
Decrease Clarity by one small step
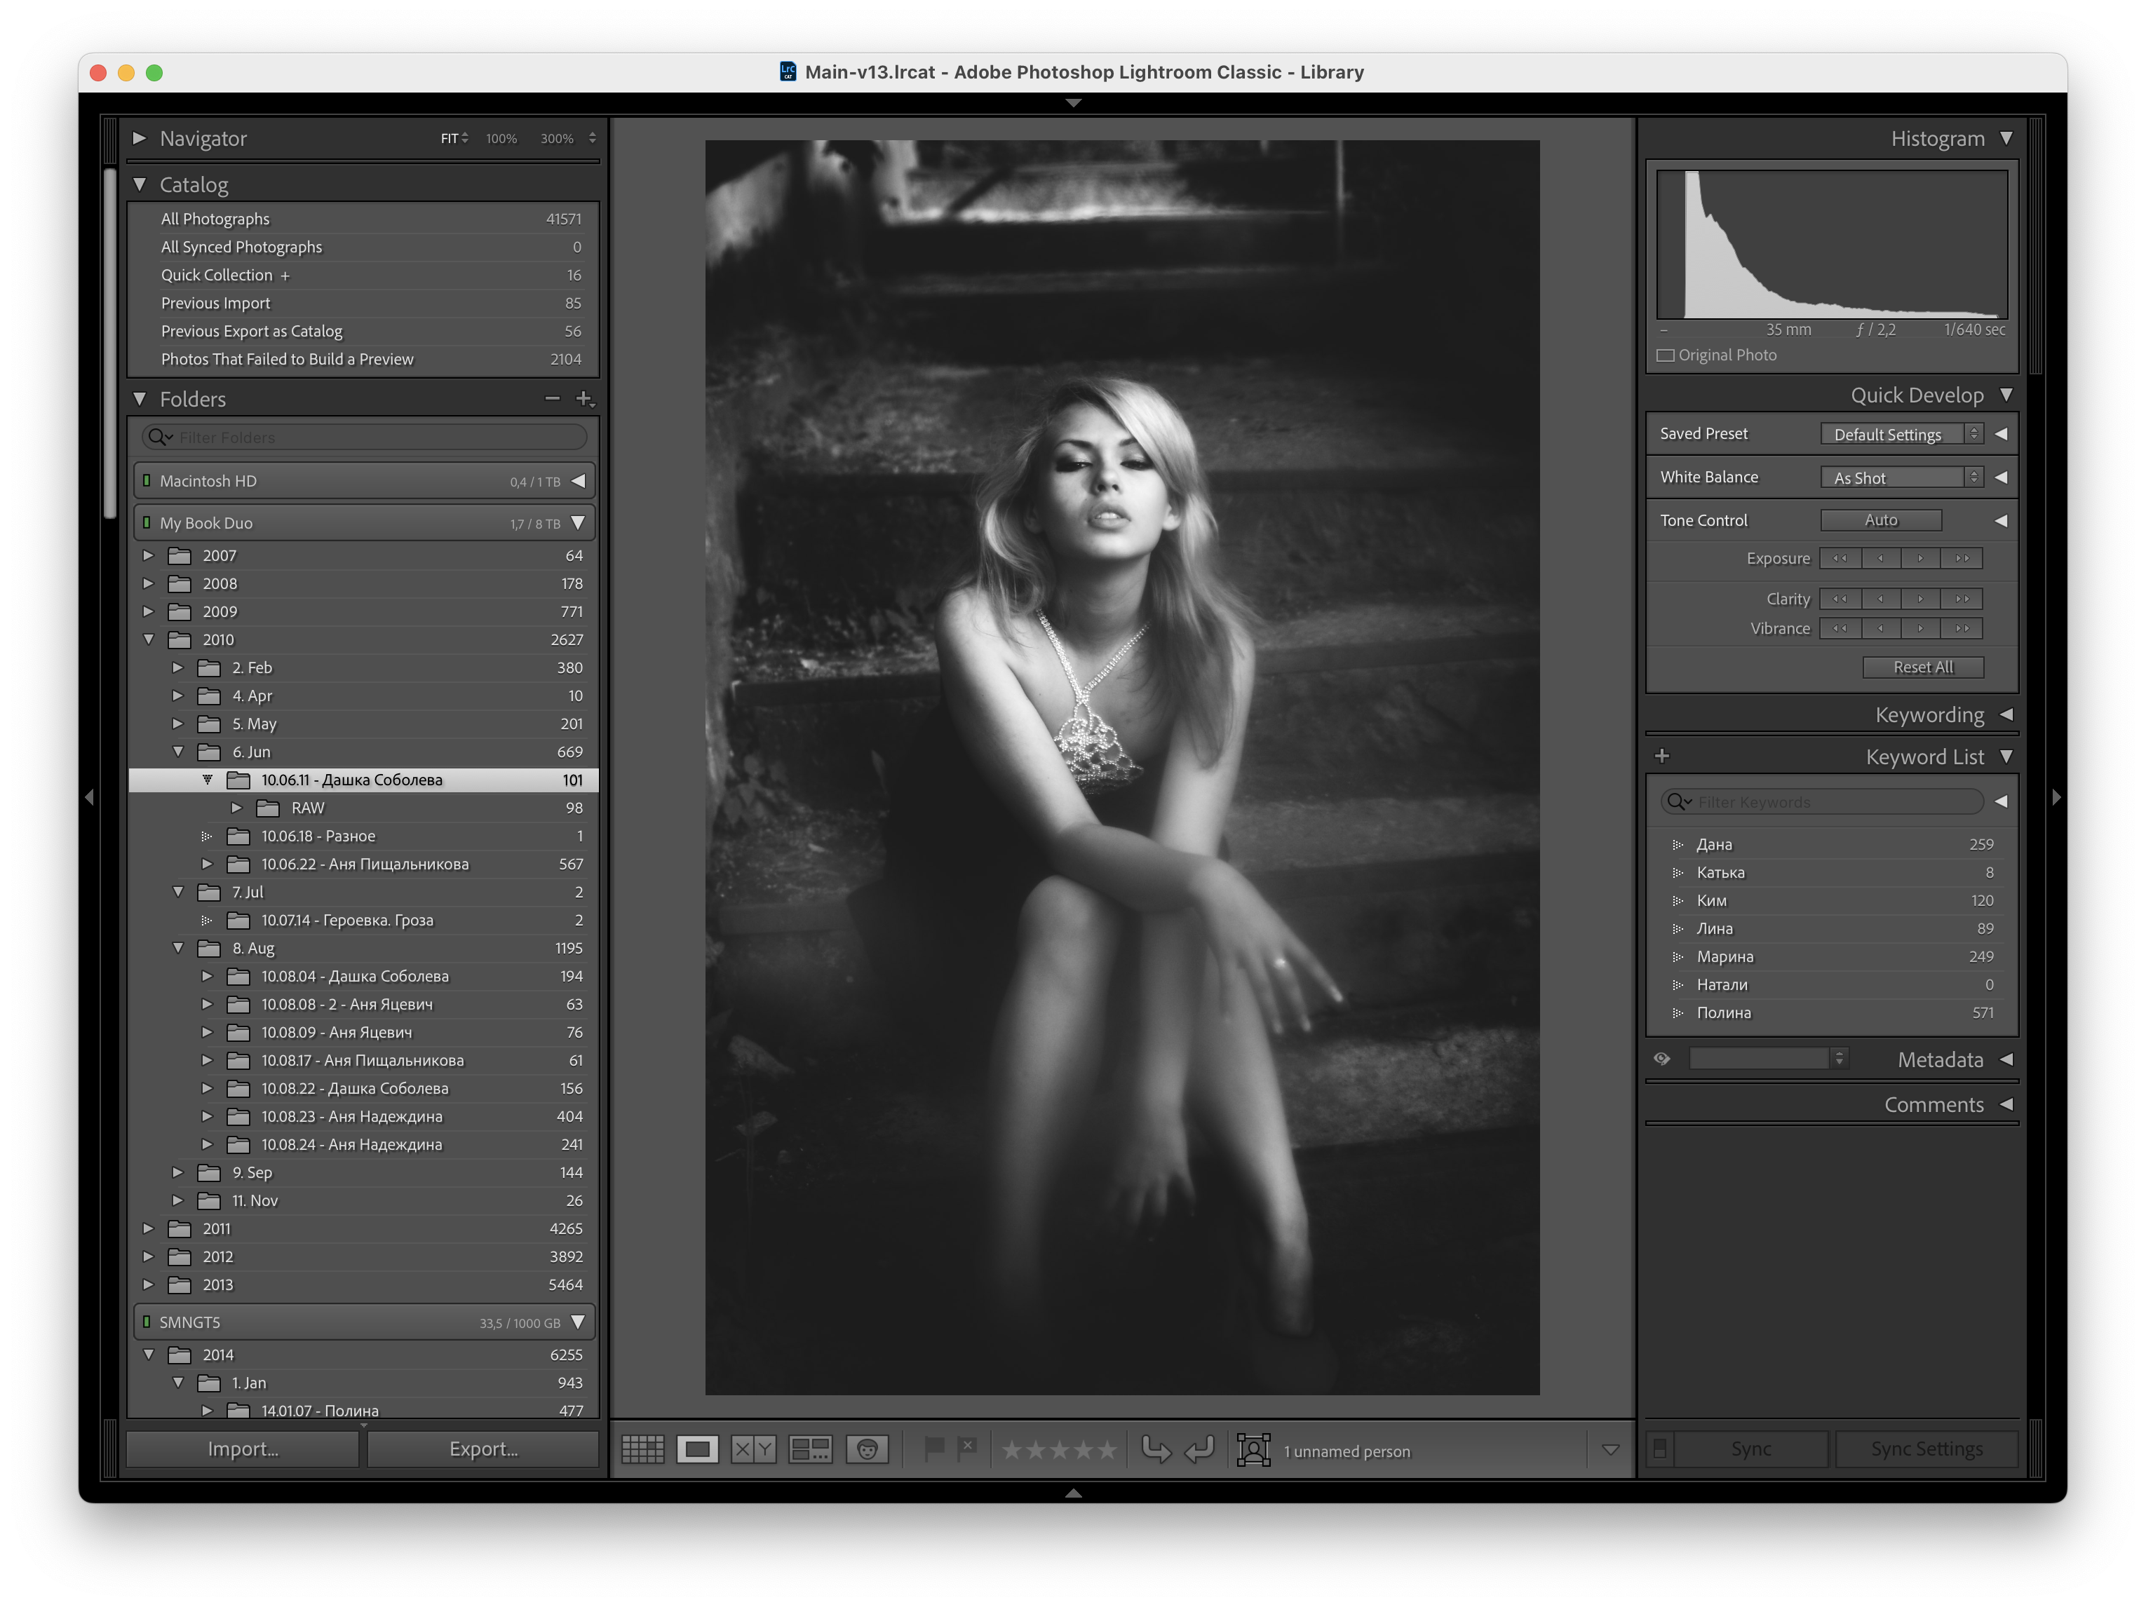(x=1881, y=599)
